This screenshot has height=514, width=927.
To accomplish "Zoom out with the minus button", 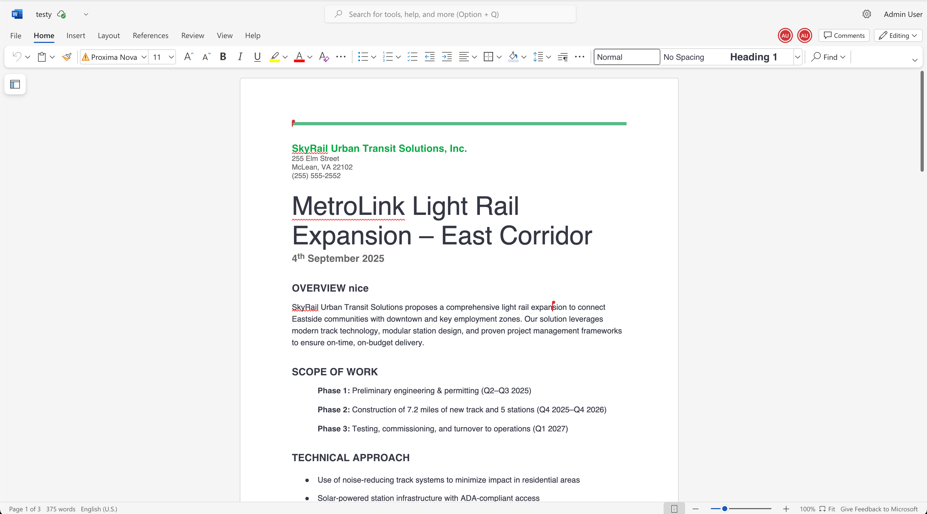I will [695, 509].
